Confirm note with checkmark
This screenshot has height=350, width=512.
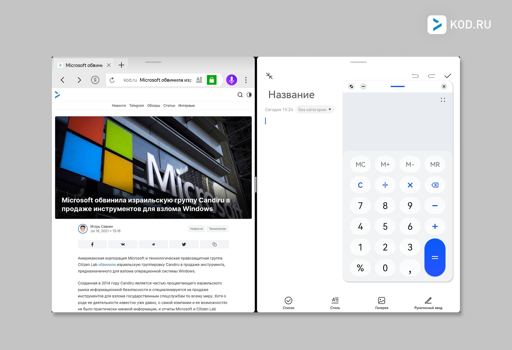(448, 76)
